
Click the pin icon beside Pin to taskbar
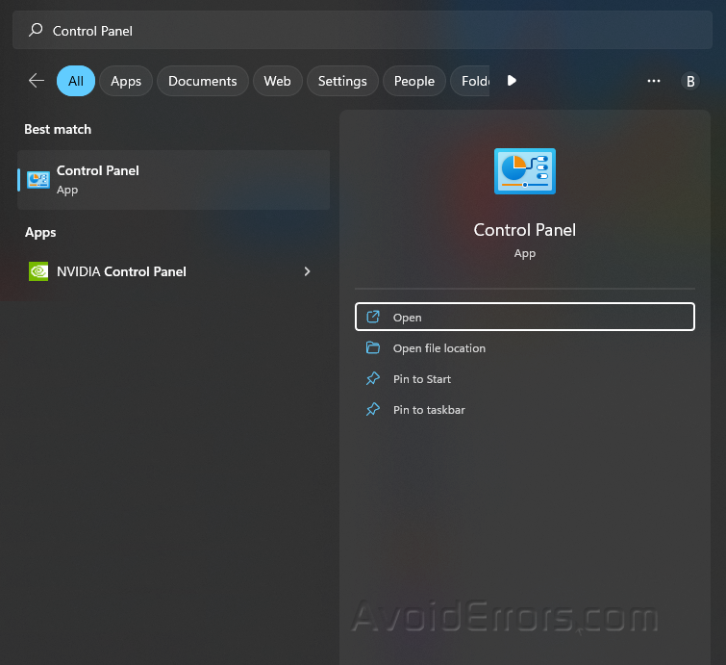pyautogui.click(x=373, y=410)
